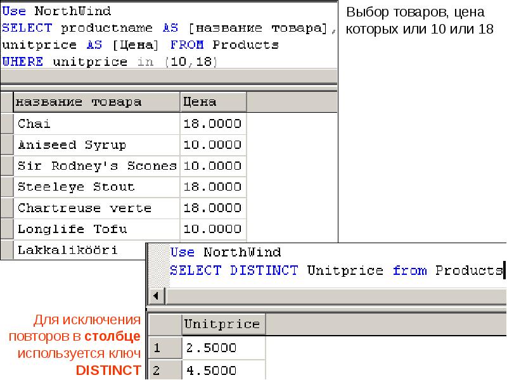Click the scroll left arrow in query pane

click(157, 296)
